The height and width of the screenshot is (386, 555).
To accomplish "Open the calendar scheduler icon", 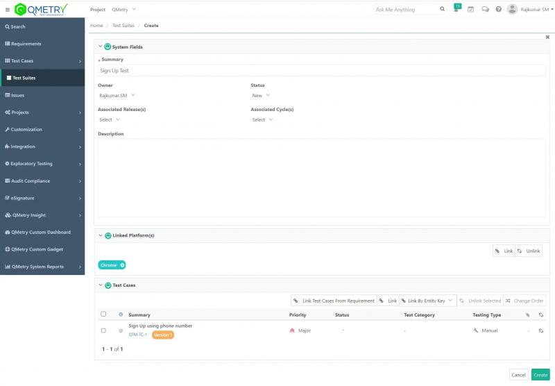I will 470,10.
